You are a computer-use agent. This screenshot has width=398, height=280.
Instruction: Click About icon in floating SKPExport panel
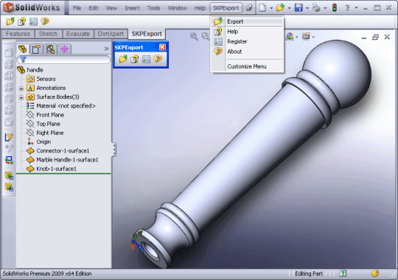click(x=158, y=59)
